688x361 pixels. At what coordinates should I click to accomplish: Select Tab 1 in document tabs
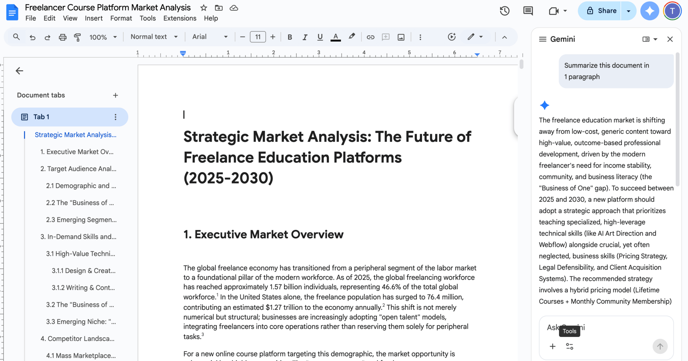coord(70,117)
